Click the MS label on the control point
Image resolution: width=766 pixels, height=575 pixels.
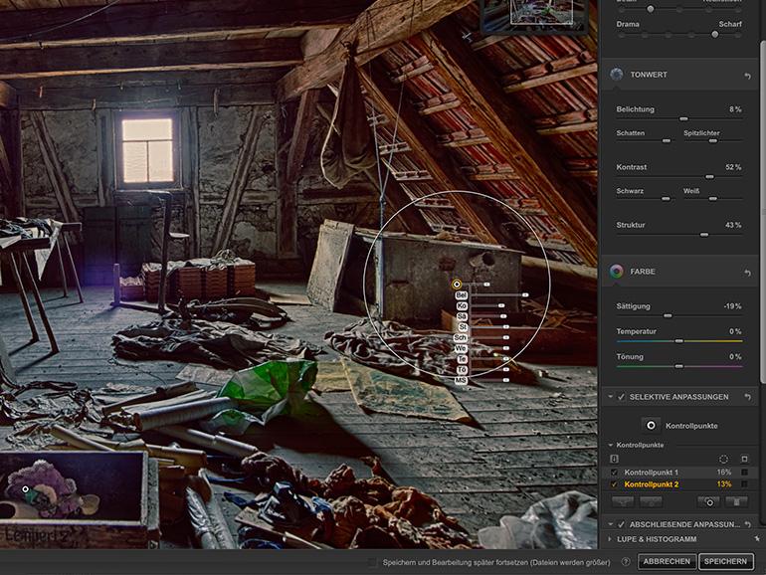click(x=461, y=380)
